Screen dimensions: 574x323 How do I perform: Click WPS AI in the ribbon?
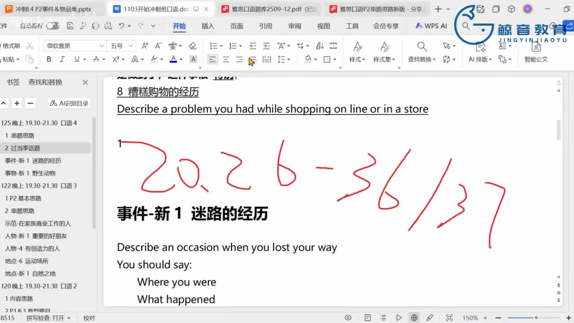[431, 26]
